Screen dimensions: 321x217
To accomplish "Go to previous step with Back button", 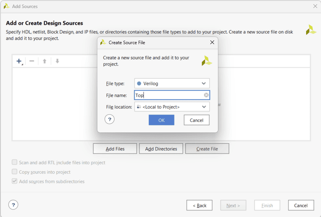I will 199,206.
